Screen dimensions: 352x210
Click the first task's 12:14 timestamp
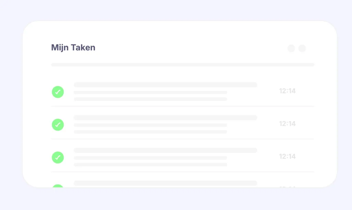(x=287, y=91)
